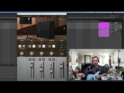Viewport: 124px width, 93px height.
Task: Click the Mic 1 section header label
Action: (x=32, y=41)
